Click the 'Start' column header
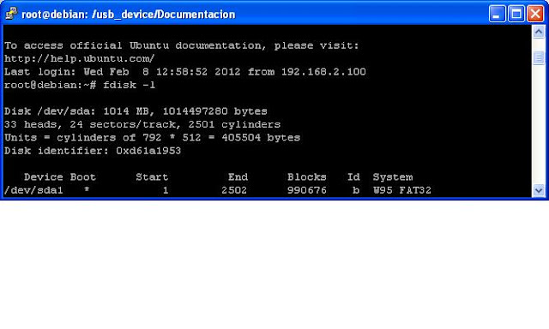This screenshot has height=329, width=549. point(152,176)
